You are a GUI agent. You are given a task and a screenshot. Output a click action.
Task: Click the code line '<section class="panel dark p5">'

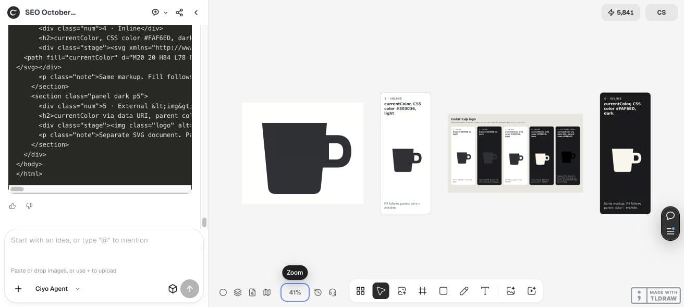click(x=90, y=96)
